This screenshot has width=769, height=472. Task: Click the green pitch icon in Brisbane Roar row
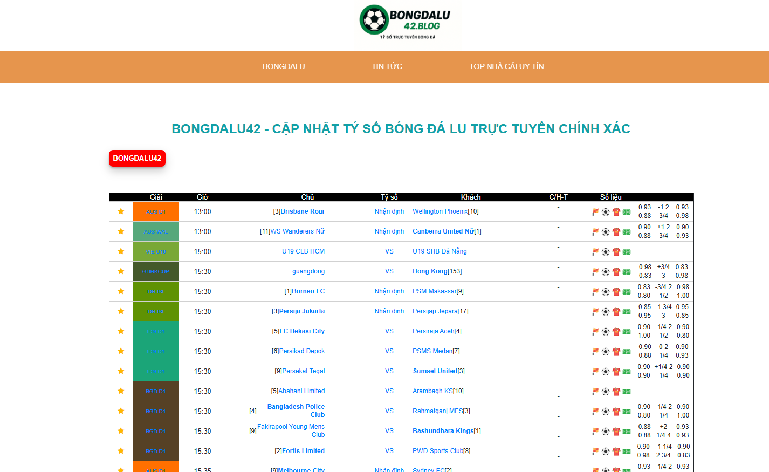click(627, 212)
